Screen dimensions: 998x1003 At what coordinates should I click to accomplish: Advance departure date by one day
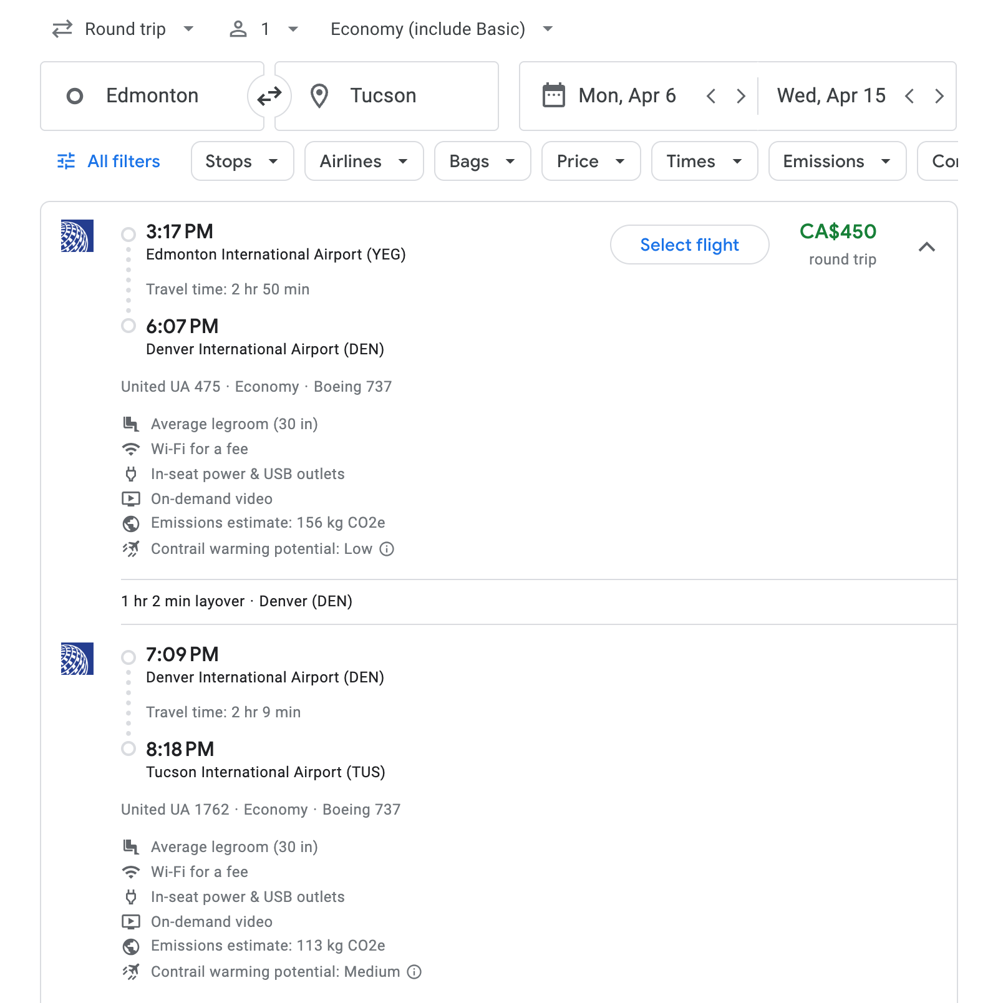pyautogui.click(x=740, y=96)
